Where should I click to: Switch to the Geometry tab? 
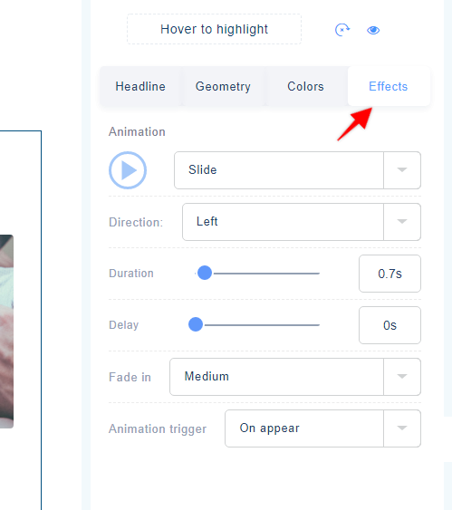click(223, 87)
